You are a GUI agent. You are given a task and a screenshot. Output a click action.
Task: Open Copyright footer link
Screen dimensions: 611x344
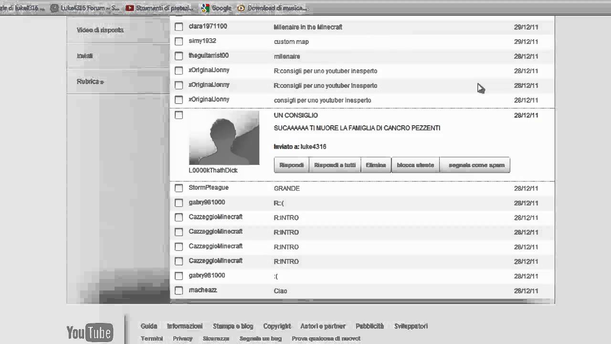[277, 326]
